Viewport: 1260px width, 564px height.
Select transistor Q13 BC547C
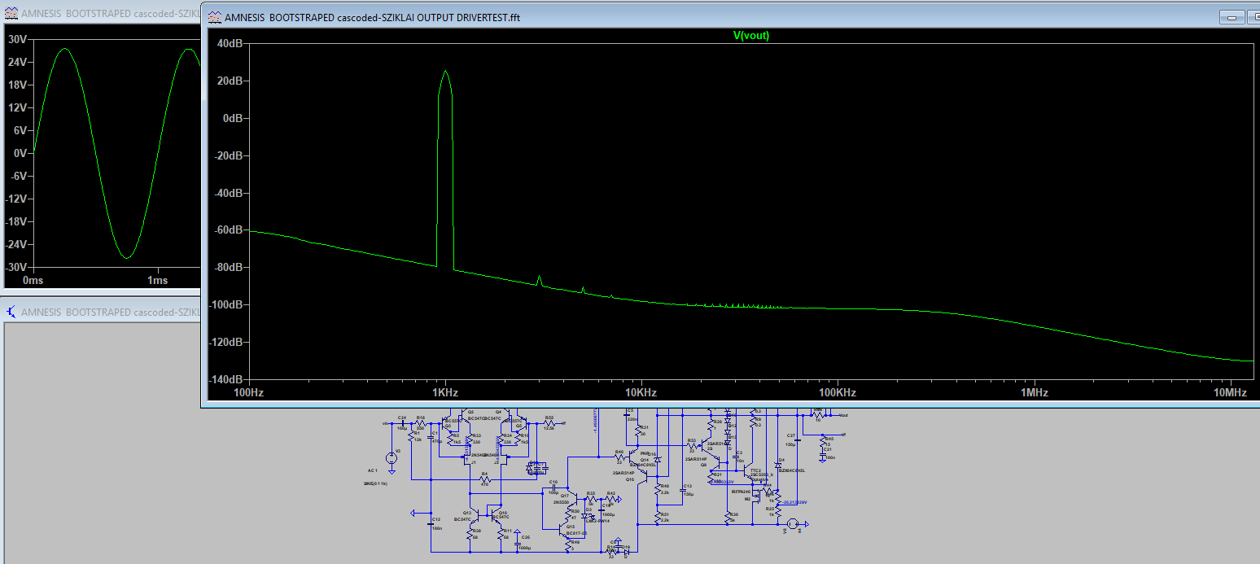(475, 516)
